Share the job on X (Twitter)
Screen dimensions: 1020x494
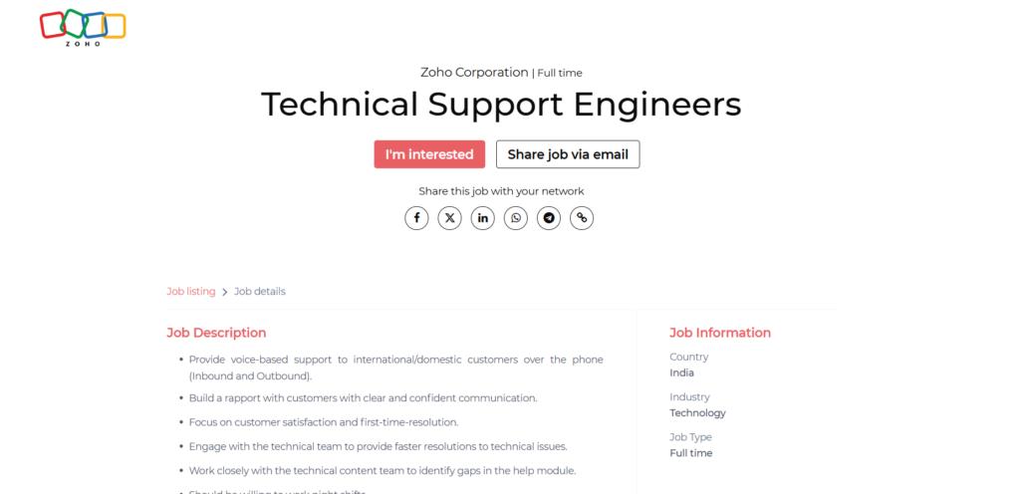(449, 218)
